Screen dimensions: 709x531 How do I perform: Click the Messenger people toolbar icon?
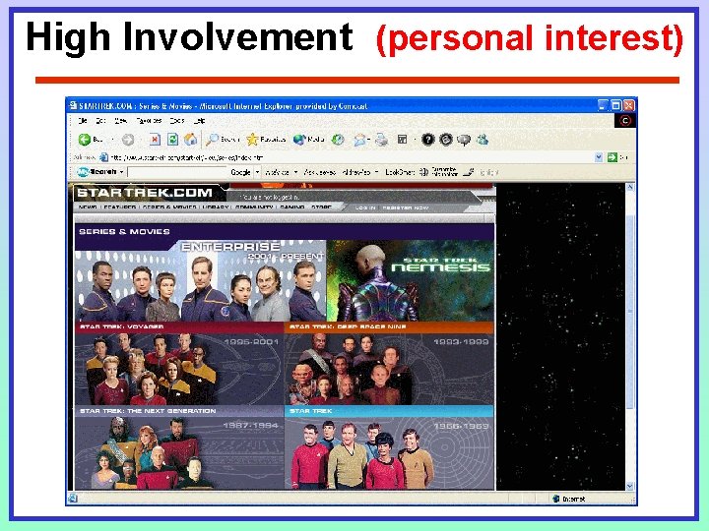(483, 140)
